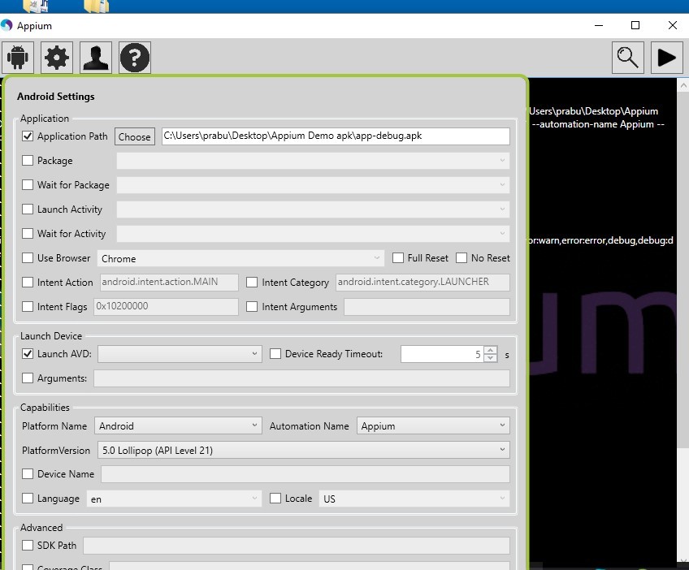Check the No Reset option
Image resolution: width=689 pixels, height=570 pixels.
pyautogui.click(x=461, y=257)
